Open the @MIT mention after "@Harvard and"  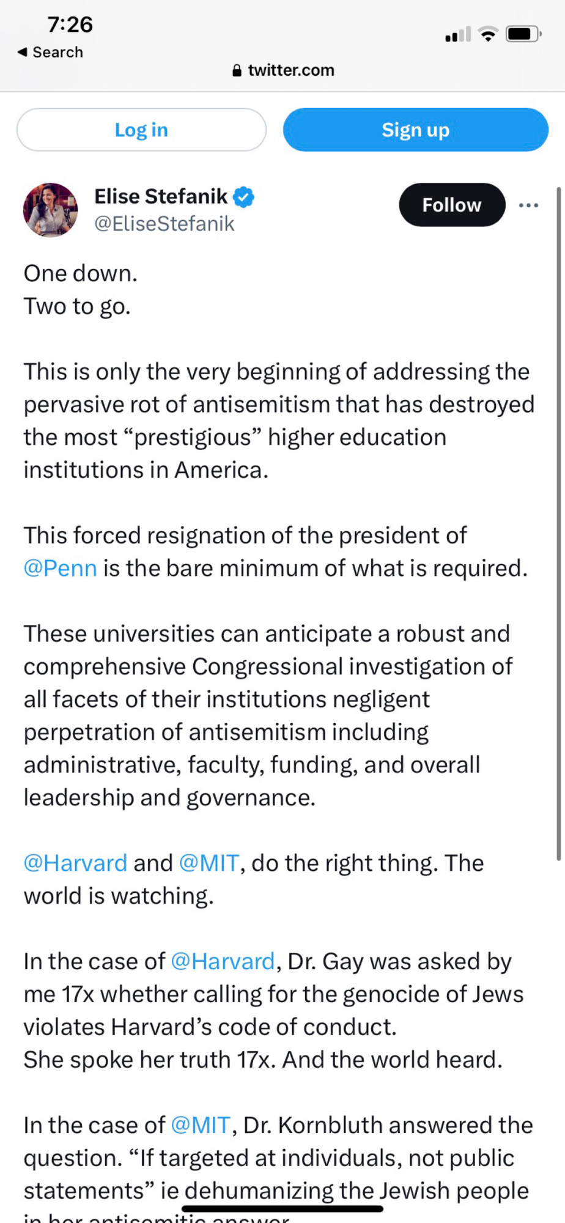[209, 863]
